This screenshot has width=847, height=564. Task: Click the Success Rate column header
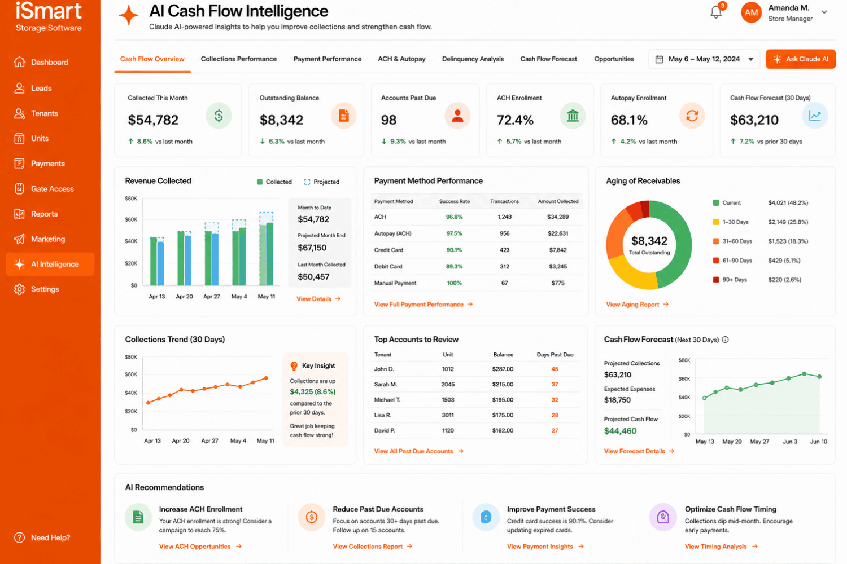455,201
